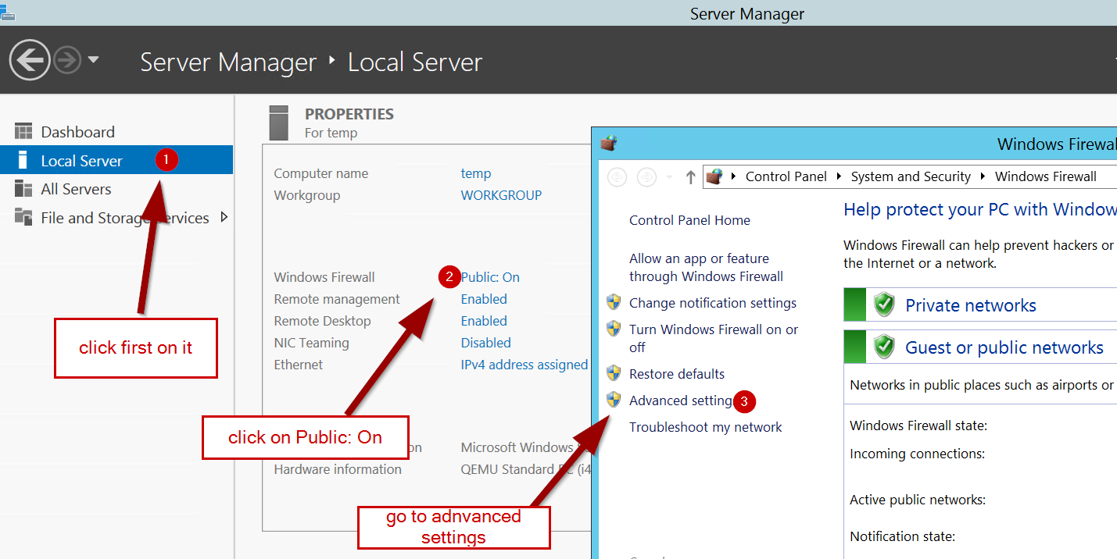The image size is (1117, 559).
Task: Click the Dashboard grid icon in sidebar
Action: click(24, 131)
